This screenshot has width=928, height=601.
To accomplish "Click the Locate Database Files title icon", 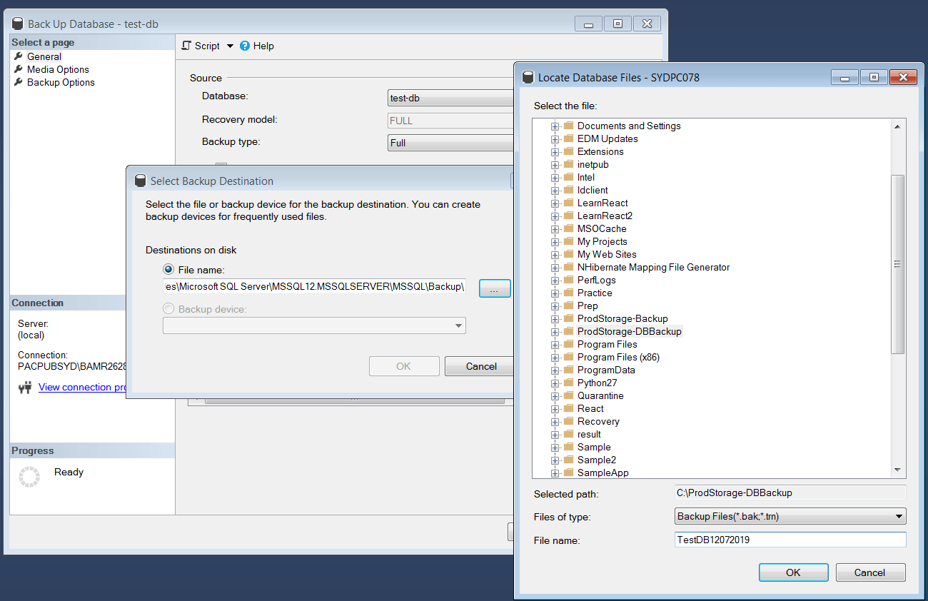I will pyautogui.click(x=528, y=77).
